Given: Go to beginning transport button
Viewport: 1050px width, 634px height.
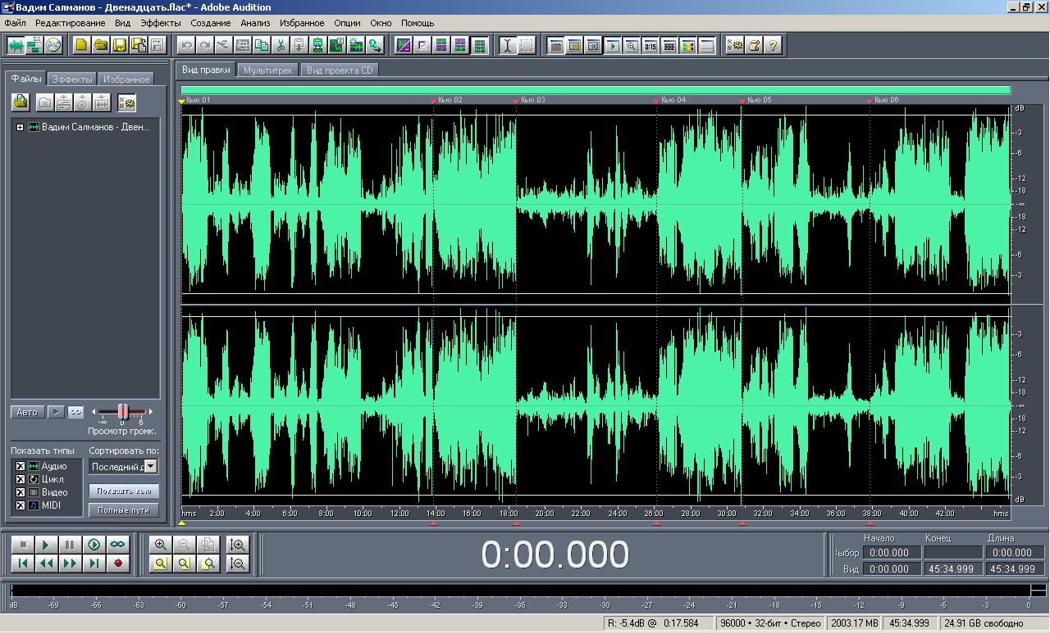Looking at the screenshot, I should click(23, 563).
